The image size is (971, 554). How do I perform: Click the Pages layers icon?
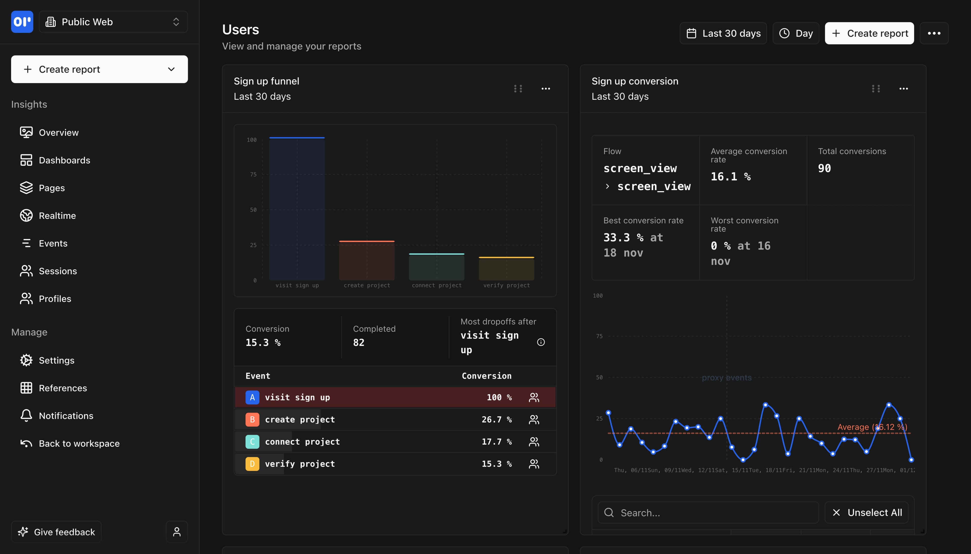click(26, 188)
